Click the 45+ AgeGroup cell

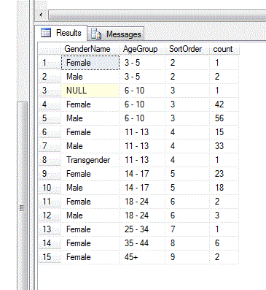(142, 257)
